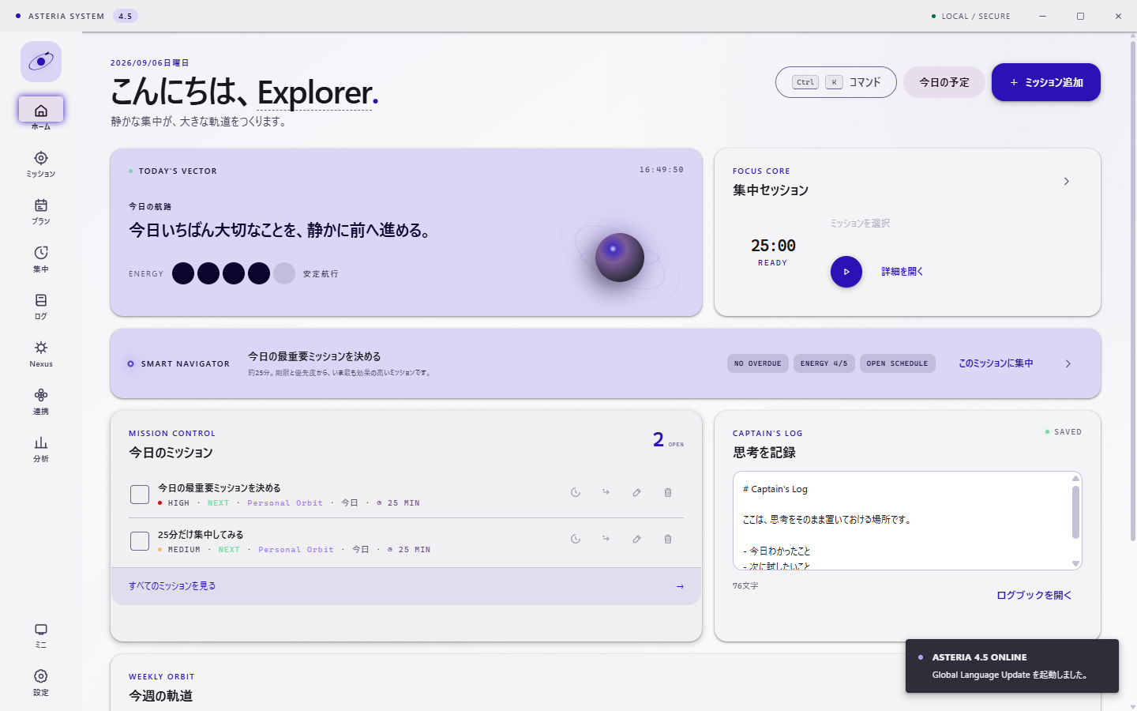Click the Asteria orbit logo icon
This screenshot has width=1137, height=711.
41,62
